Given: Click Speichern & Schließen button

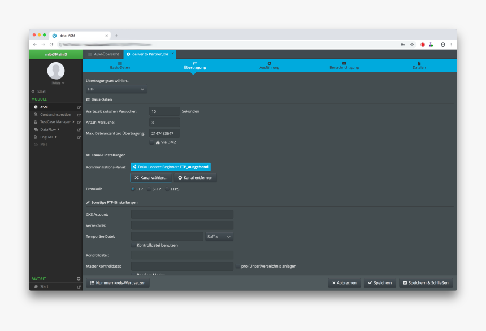Looking at the screenshot, I should pos(426,282).
